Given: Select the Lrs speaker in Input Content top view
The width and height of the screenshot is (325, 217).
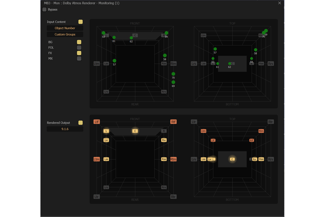Looking at the screenshot, I should pos(194,64).
